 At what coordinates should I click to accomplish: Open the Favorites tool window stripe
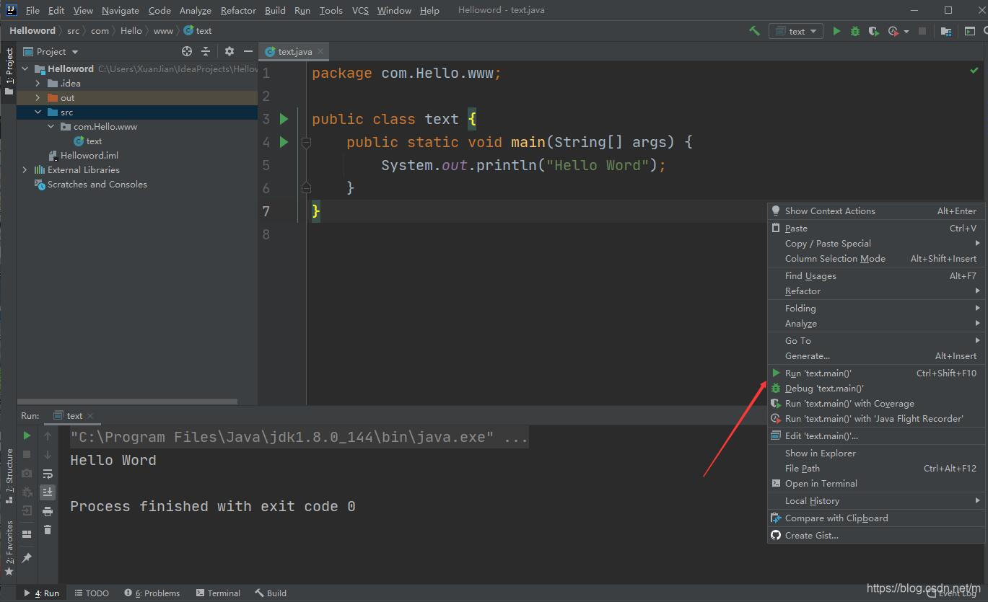[9, 549]
